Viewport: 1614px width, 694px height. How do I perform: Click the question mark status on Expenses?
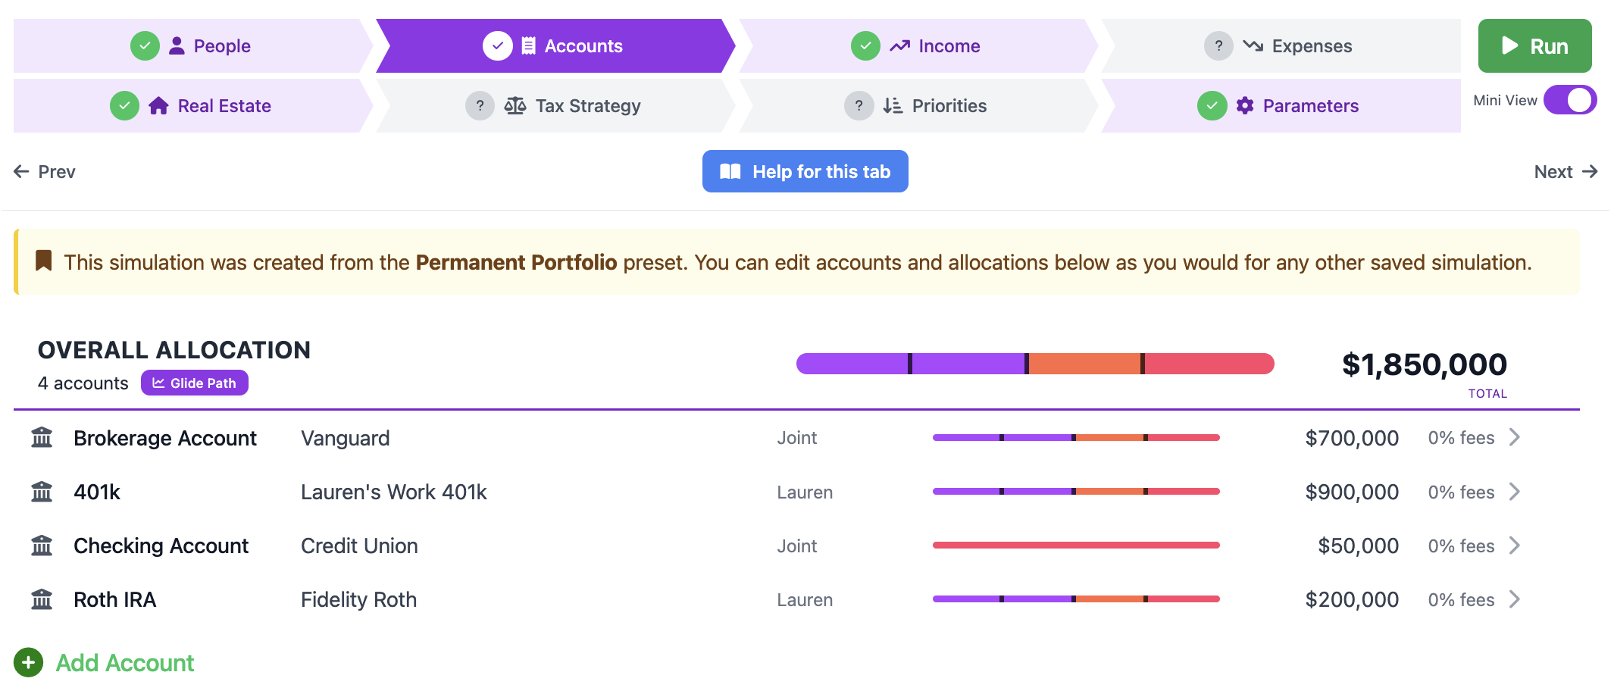click(1218, 46)
